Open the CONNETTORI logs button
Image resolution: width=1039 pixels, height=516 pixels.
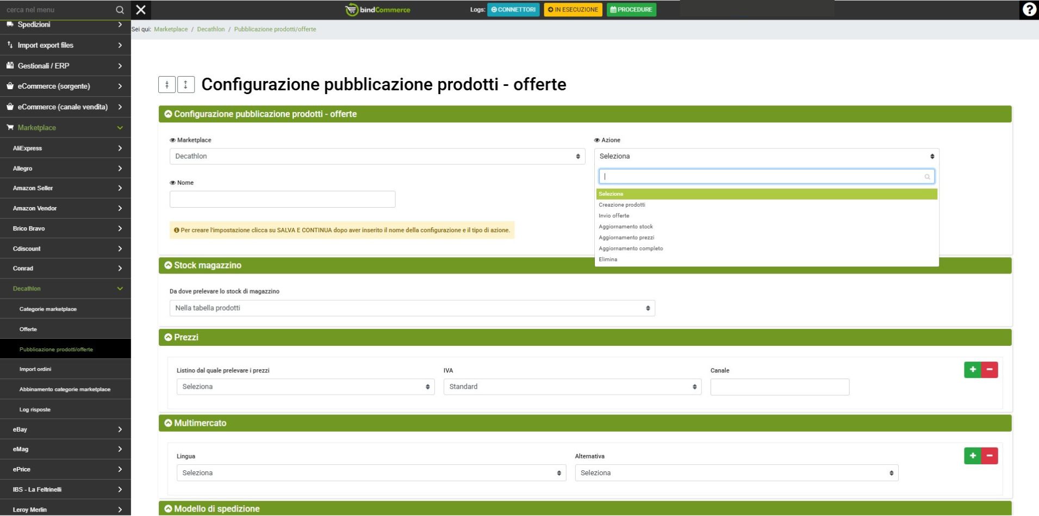click(513, 10)
